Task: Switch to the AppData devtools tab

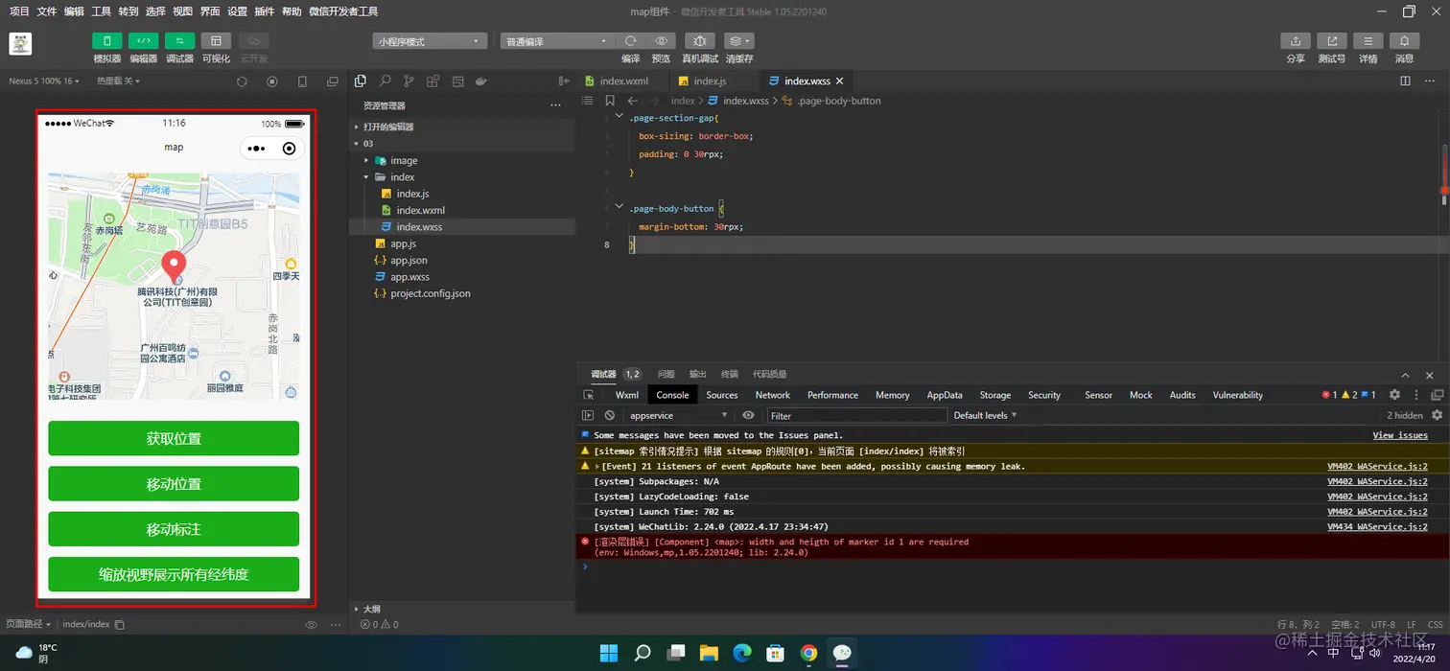Action: tap(945, 395)
